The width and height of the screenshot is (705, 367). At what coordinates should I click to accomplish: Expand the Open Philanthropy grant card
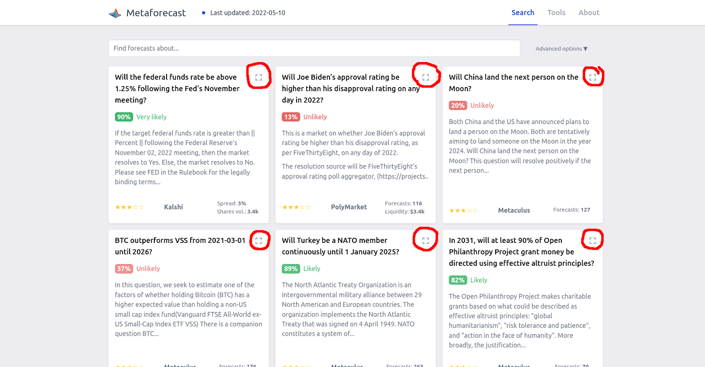click(593, 241)
